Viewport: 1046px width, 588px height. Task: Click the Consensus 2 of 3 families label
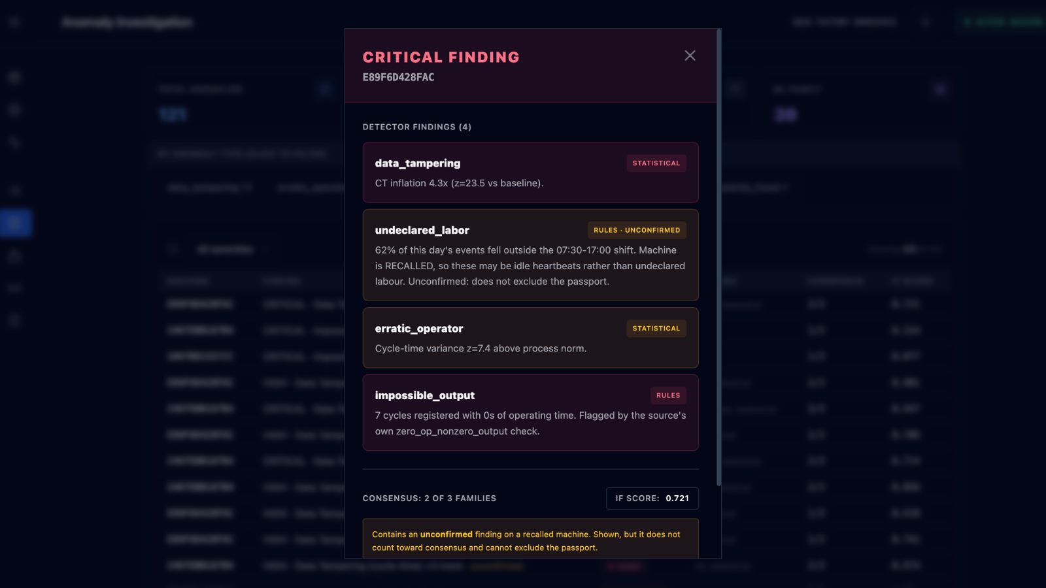coord(430,498)
